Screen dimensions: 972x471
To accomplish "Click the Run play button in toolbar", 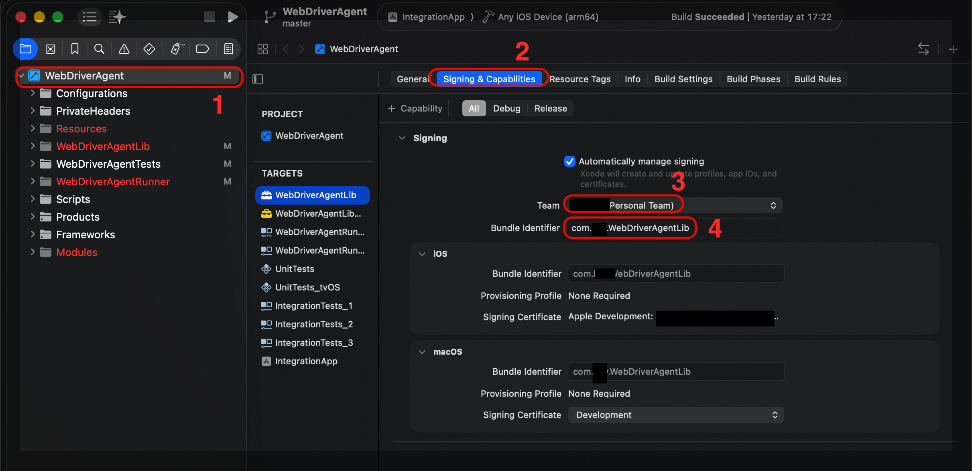I will tap(233, 17).
